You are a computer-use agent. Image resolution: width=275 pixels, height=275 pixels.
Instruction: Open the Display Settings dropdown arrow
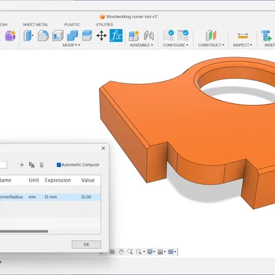click(154, 252)
